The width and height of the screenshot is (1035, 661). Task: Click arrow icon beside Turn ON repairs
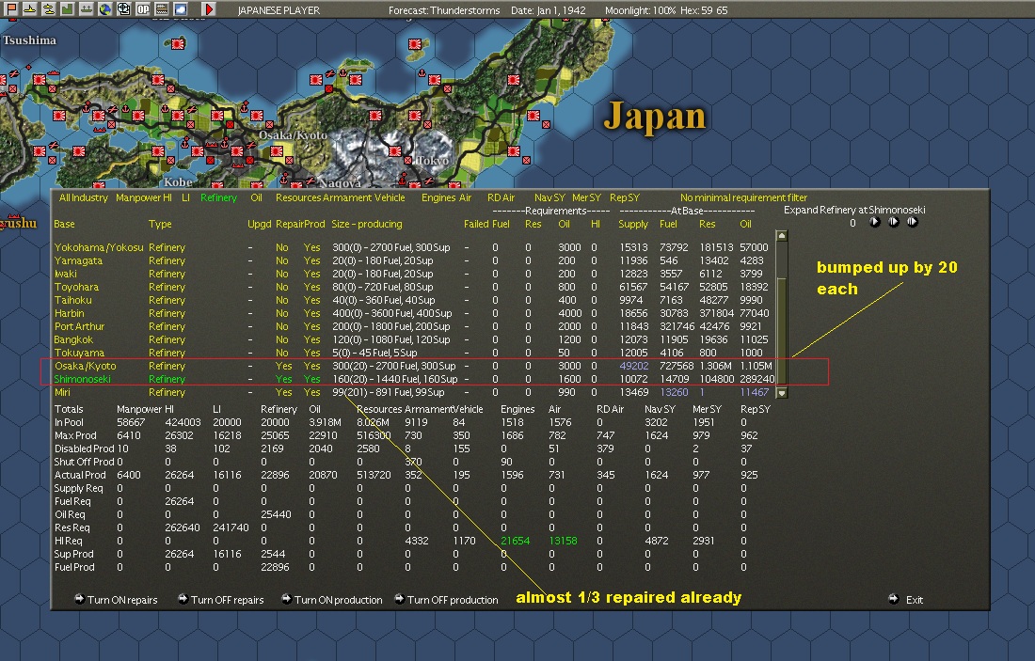click(79, 599)
